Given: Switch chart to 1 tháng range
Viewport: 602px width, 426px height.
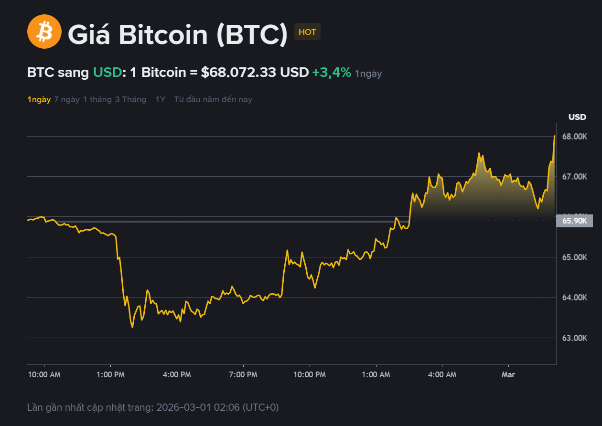Looking at the screenshot, I should [x=97, y=99].
